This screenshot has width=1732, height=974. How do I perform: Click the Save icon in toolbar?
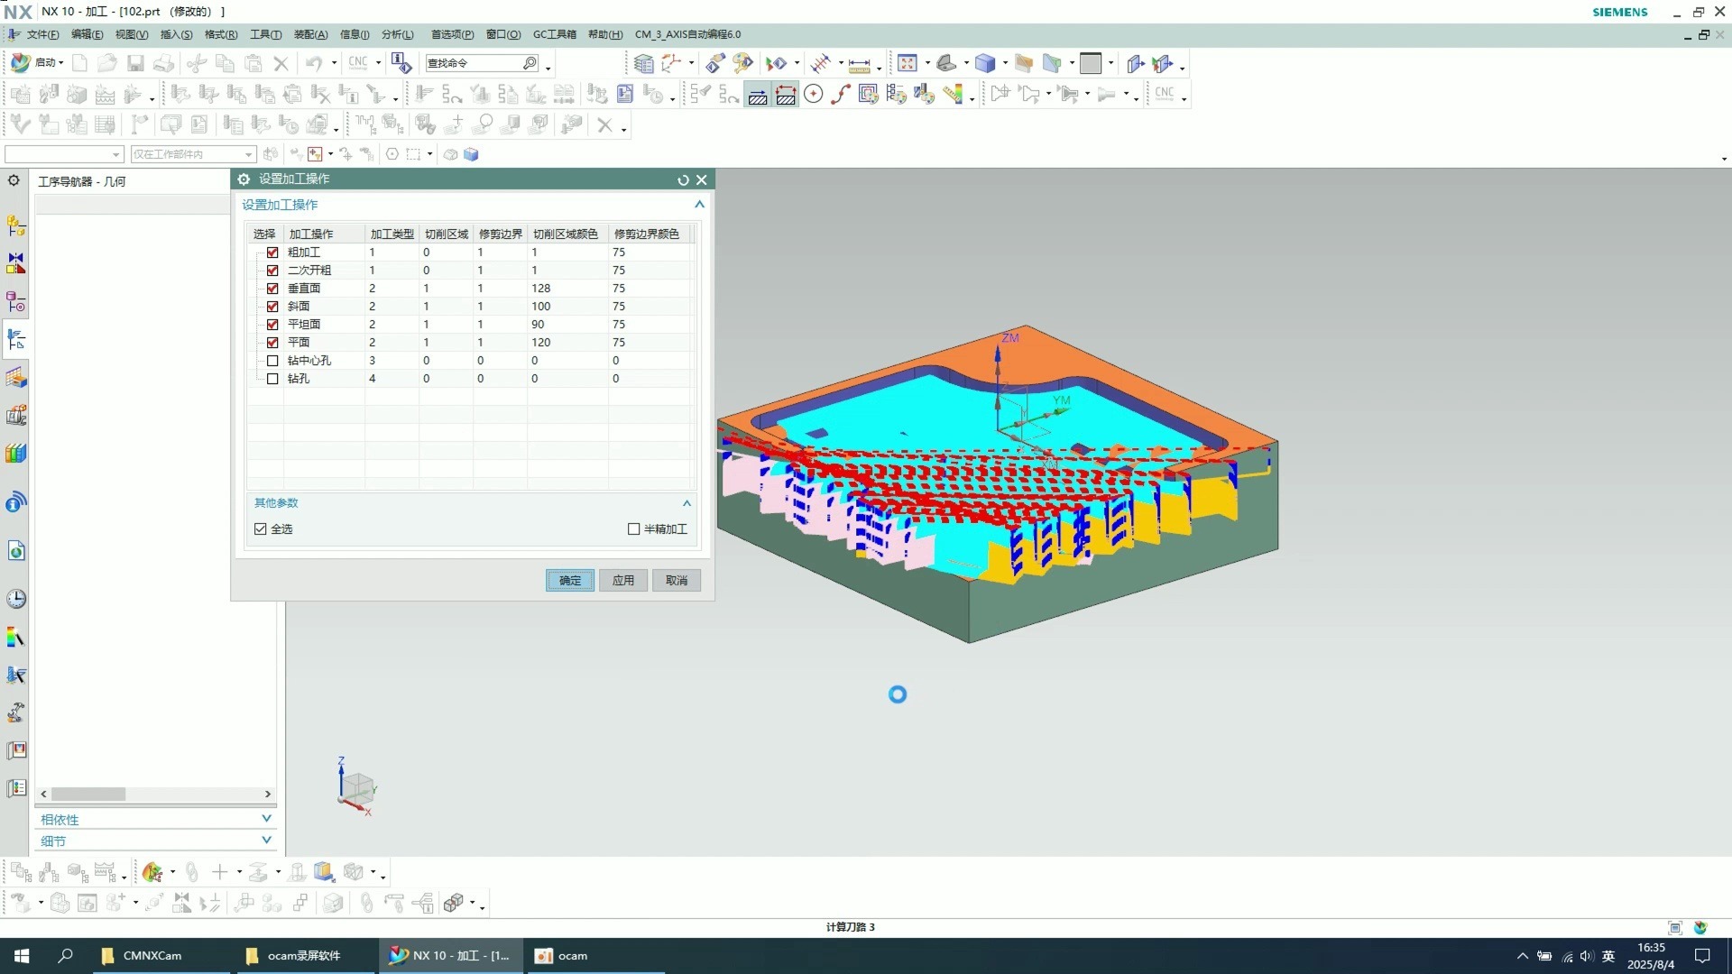pos(135,63)
